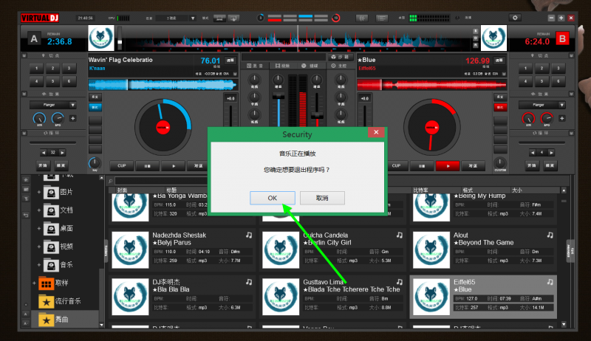Viewport: 591px width, 341px height.
Task: Expand the 视频 folder in tree
Action: 39,247
